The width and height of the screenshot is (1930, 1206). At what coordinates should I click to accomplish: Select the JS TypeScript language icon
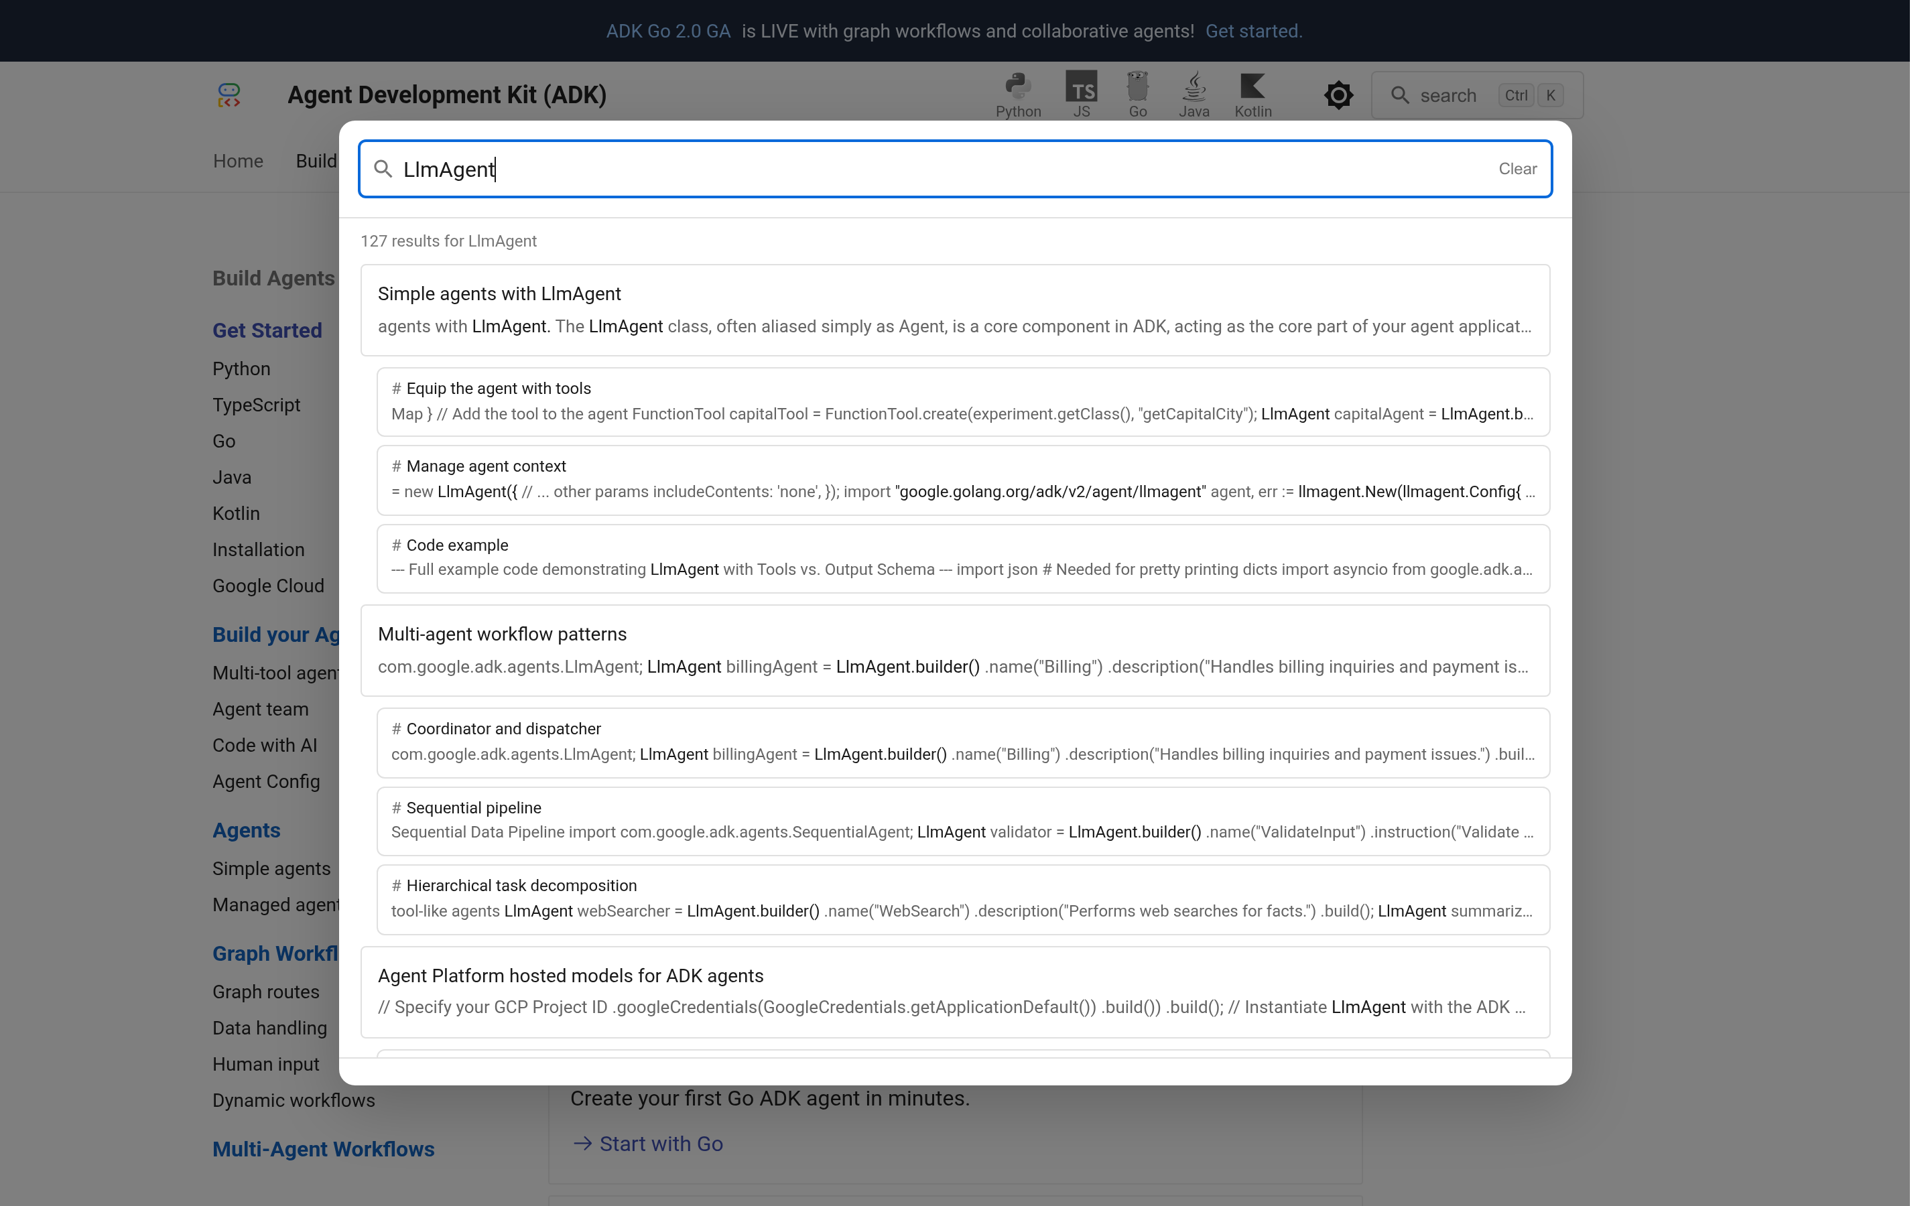pyautogui.click(x=1081, y=95)
